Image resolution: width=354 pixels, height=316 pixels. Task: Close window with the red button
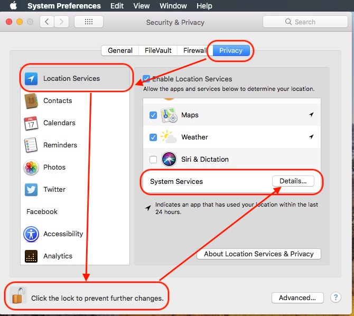9,22
